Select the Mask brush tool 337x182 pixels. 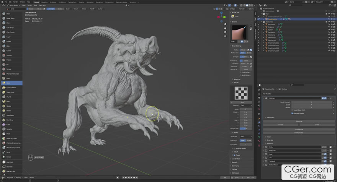8,133
